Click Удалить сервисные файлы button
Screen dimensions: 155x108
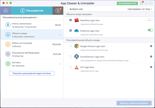(134, 103)
